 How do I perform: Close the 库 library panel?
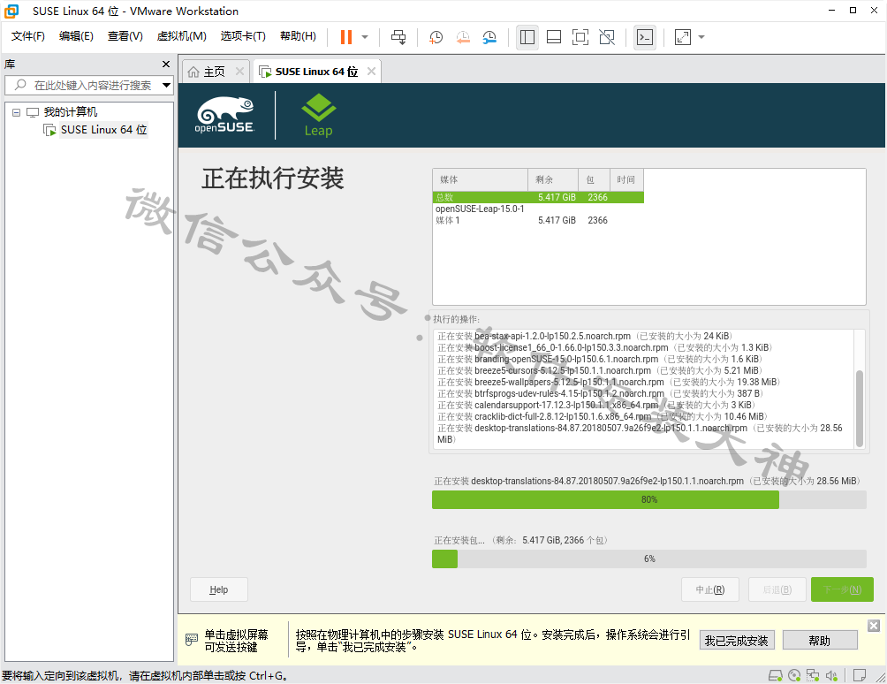tap(166, 65)
